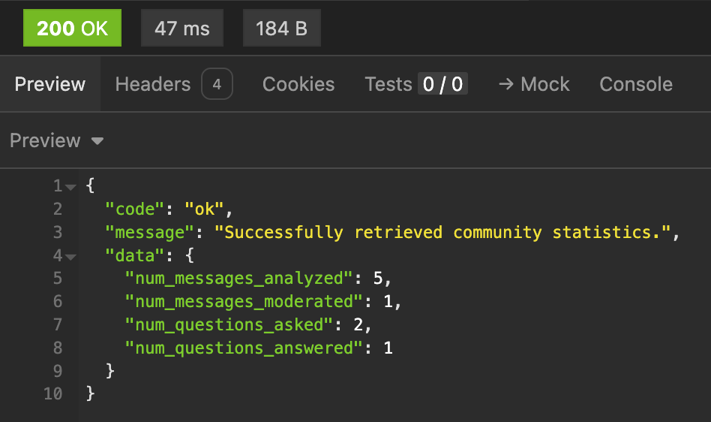Viewport: 711px width, 422px height.
Task: Collapse the "data" object fold arrow
Action: (x=71, y=257)
